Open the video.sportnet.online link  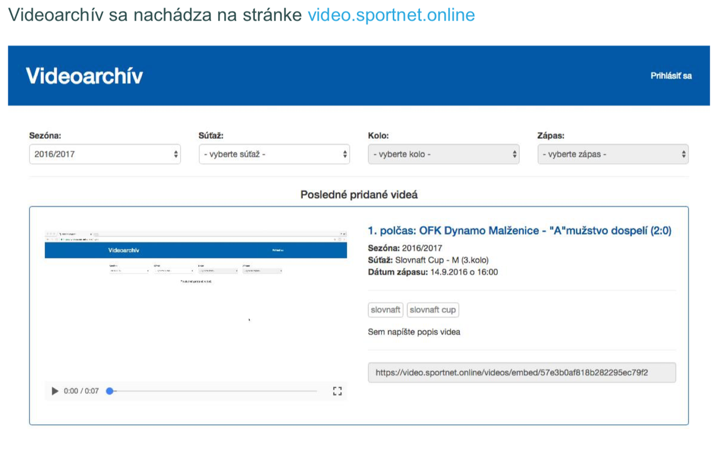(391, 15)
